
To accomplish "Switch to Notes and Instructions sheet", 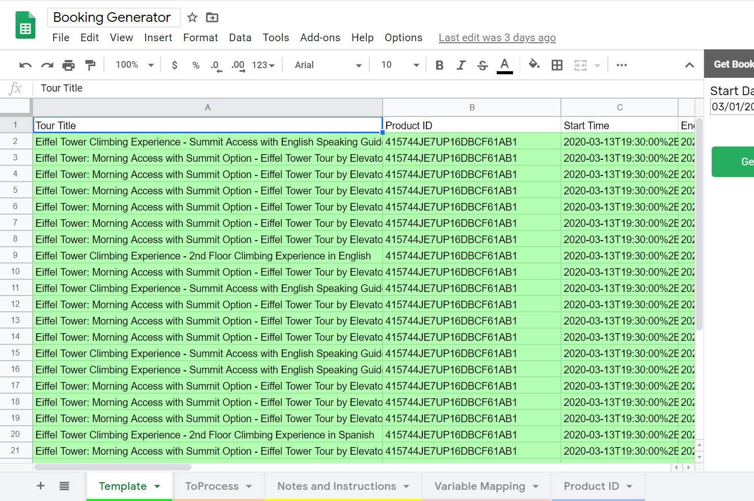I will point(337,486).
